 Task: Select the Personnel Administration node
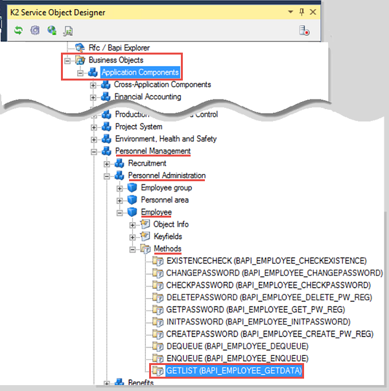click(x=167, y=175)
